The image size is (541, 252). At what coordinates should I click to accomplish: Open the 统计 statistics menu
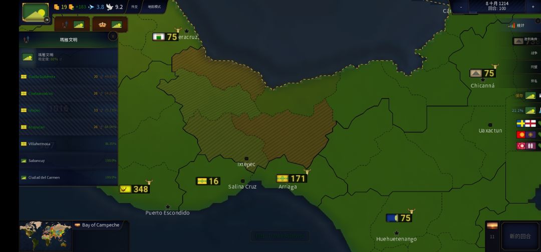(520, 25)
